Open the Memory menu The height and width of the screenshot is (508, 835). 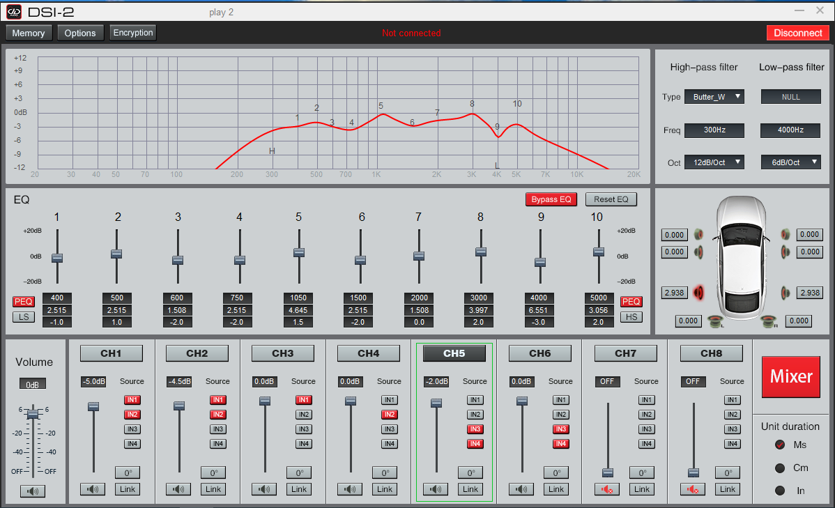click(29, 33)
